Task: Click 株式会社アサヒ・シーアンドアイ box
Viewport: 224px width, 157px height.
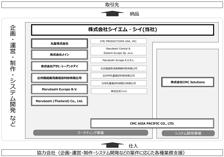Action: [x=60, y=66]
